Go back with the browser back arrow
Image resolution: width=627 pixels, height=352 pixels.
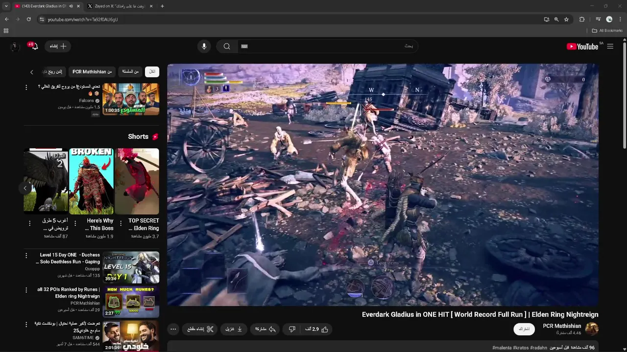click(7, 19)
